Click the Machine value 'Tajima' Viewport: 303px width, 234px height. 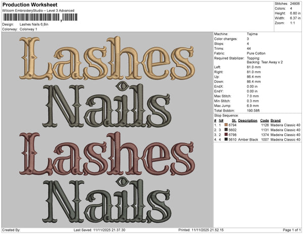click(x=252, y=34)
